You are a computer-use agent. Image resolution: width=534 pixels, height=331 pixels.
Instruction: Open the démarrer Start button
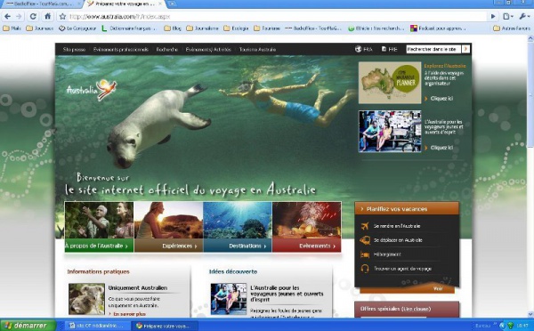click(28, 326)
